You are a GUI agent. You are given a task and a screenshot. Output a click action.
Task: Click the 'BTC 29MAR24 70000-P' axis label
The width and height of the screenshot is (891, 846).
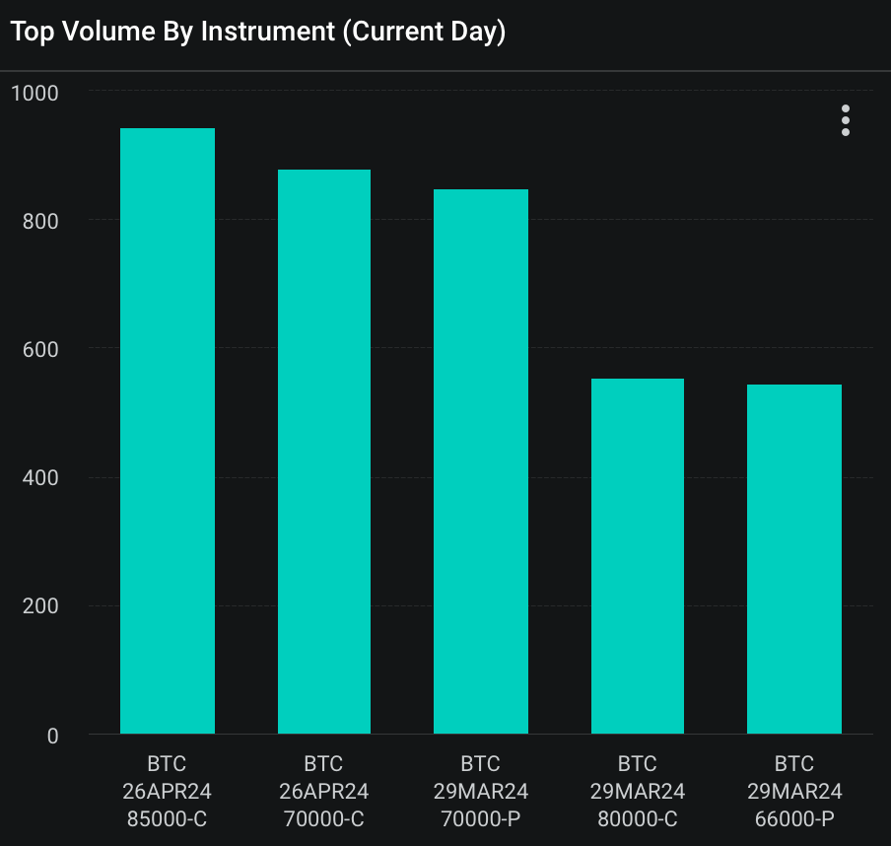[x=481, y=792]
